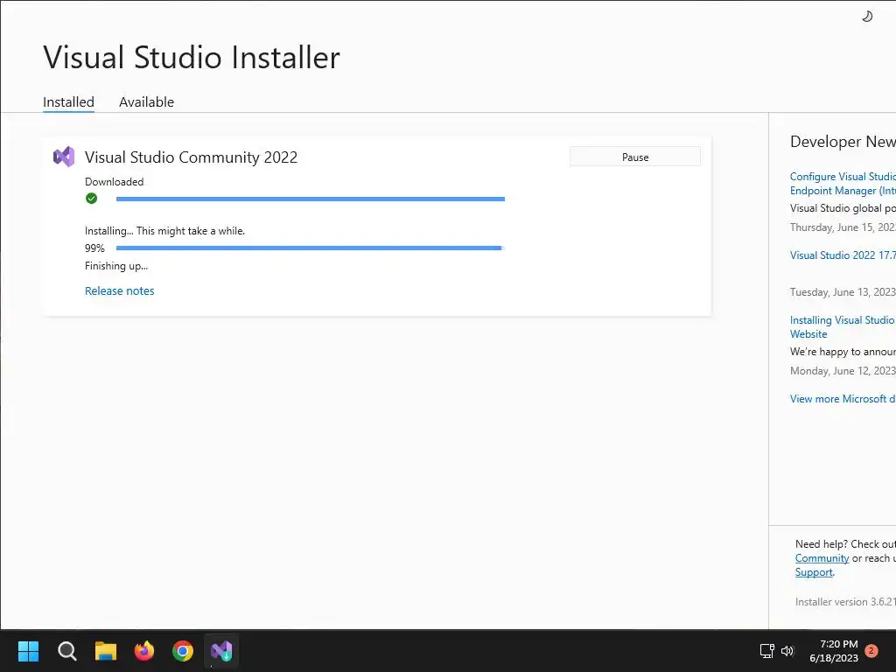Click the Installing... This might take a while text
Viewport: 896px width, 672px height.
[164, 231]
